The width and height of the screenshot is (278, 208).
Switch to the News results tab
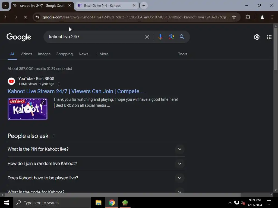click(x=83, y=54)
